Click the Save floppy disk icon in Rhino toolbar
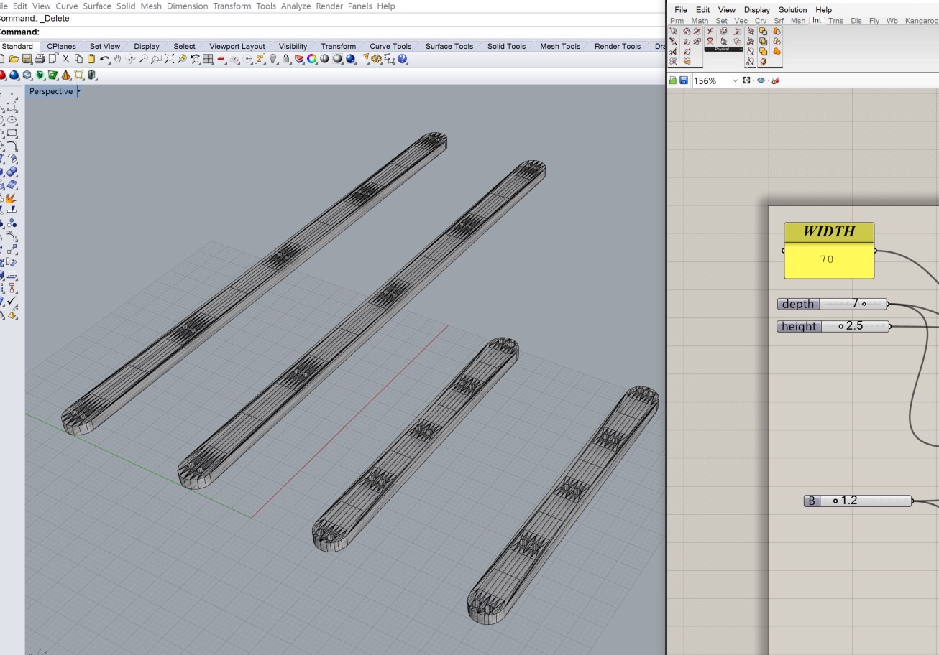939x655 pixels. tap(27, 59)
